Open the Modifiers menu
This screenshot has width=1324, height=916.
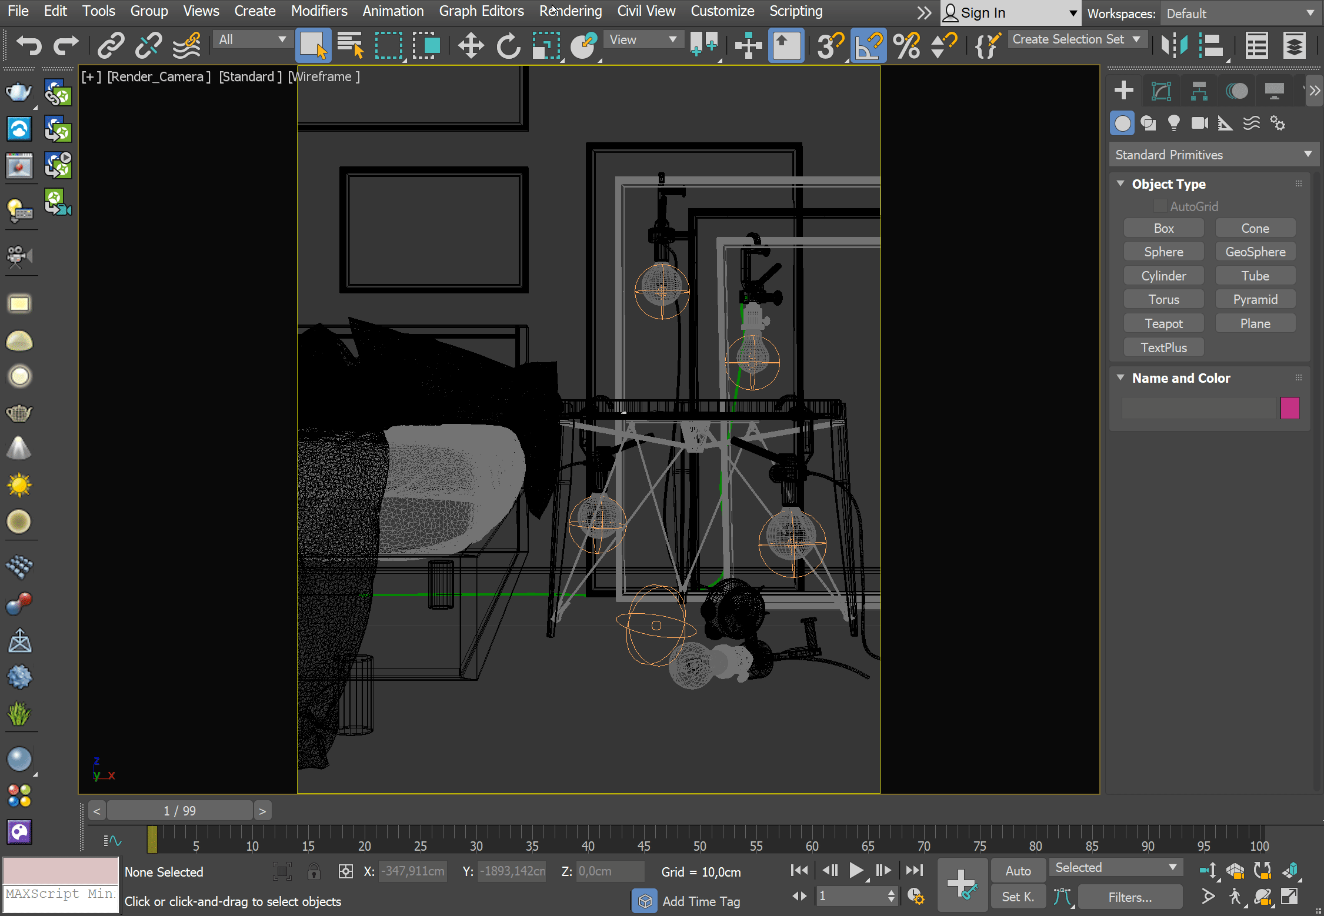(x=319, y=11)
